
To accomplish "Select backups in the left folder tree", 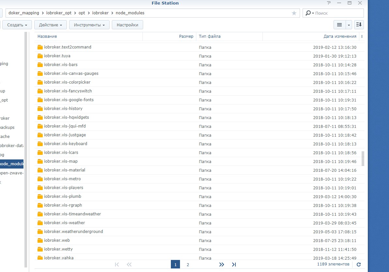I will tap(7, 128).
